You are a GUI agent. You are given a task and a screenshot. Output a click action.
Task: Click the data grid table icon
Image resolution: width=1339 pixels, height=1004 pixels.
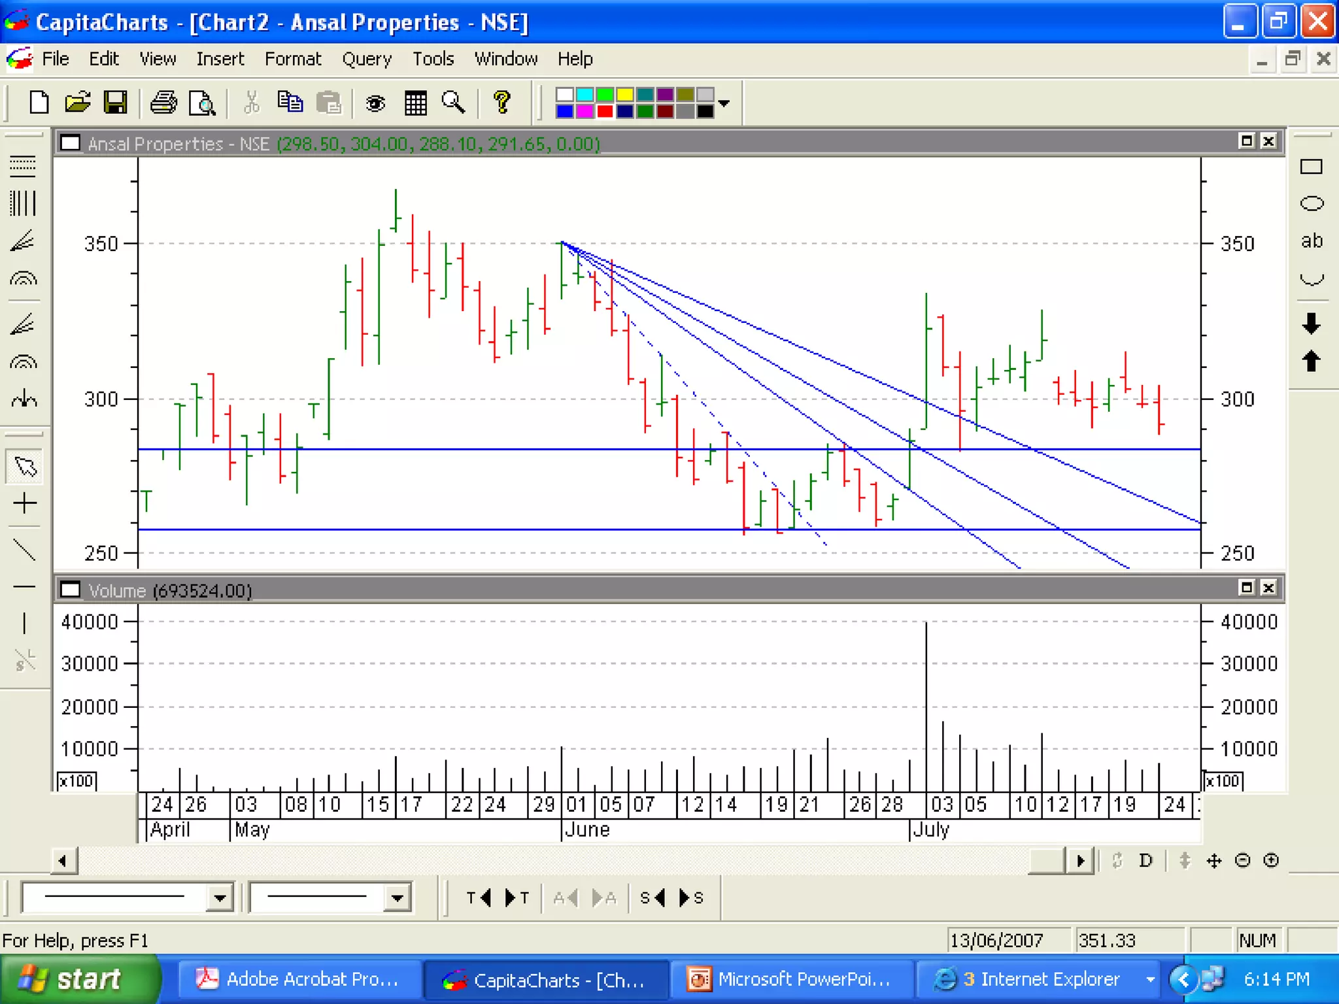point(415,103)
